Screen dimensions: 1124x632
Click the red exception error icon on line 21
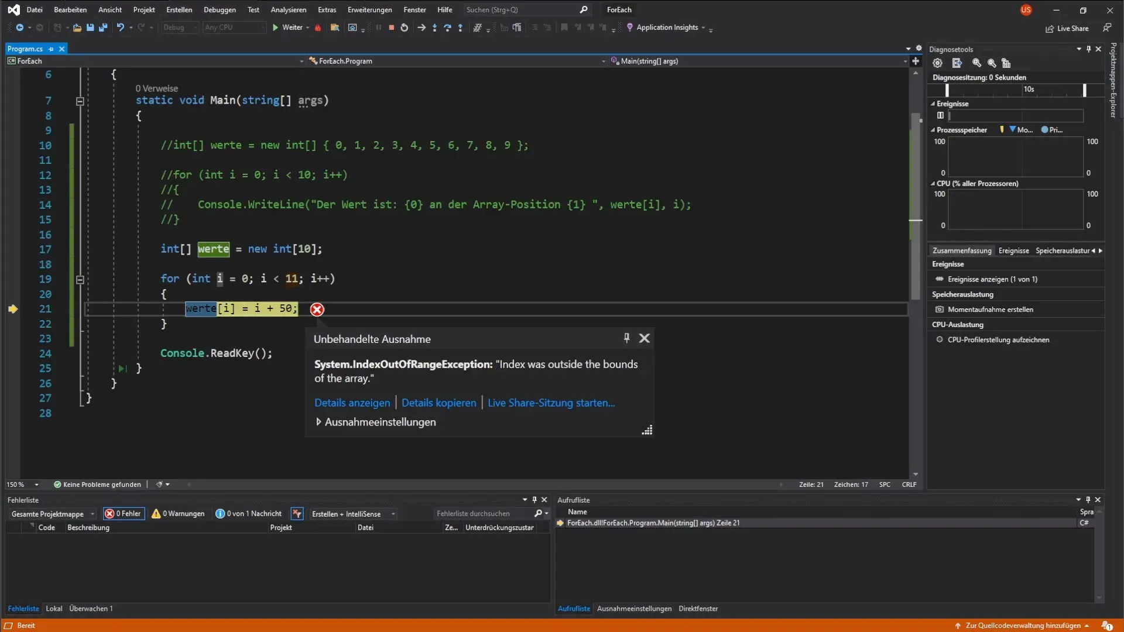[317, 310]
